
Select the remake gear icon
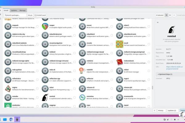pyautogui.click(x=8, y=97)
